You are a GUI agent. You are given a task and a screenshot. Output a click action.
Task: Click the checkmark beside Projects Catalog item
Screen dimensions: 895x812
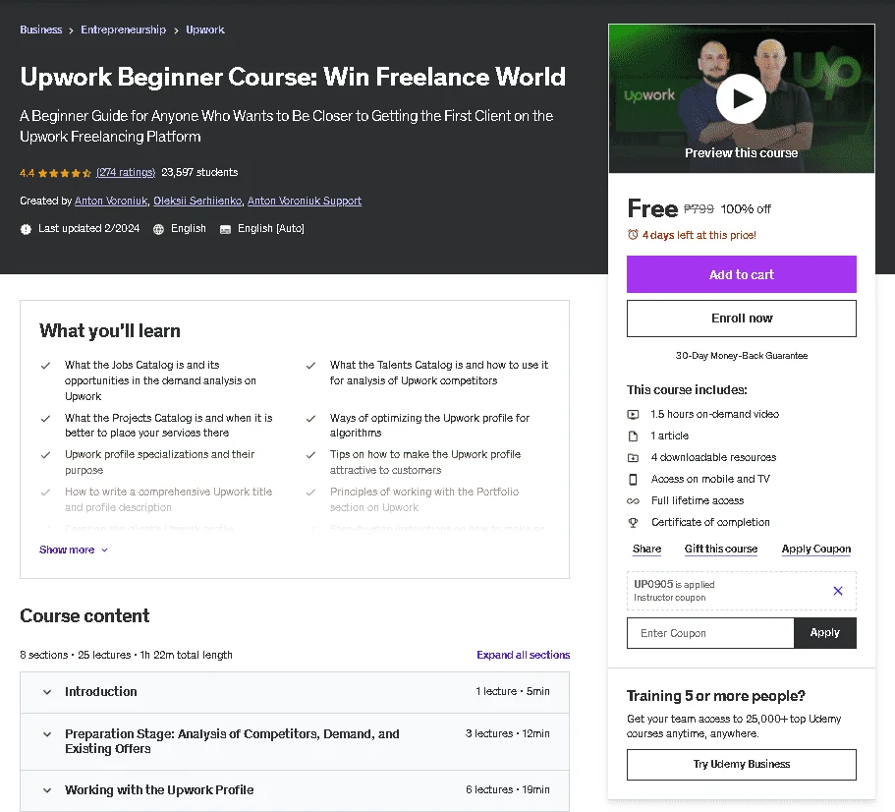point(45,419)
